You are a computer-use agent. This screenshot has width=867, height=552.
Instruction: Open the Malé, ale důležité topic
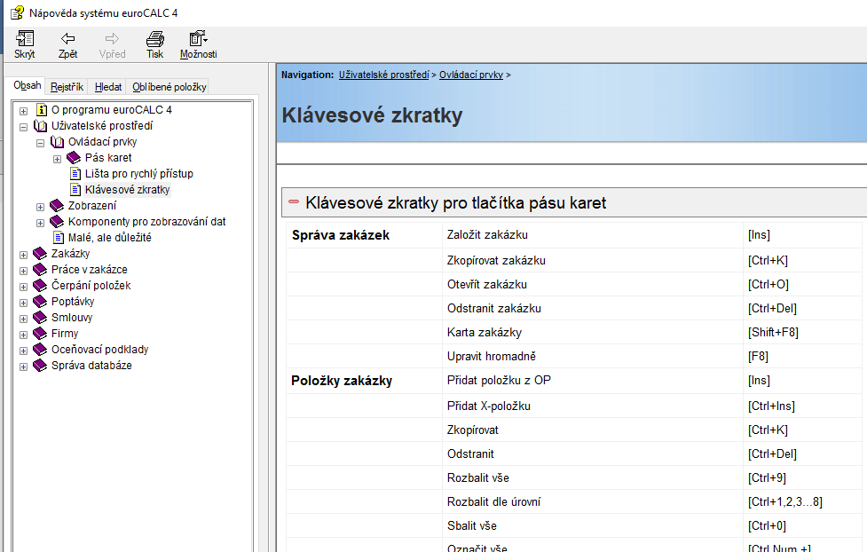(109, 238)
